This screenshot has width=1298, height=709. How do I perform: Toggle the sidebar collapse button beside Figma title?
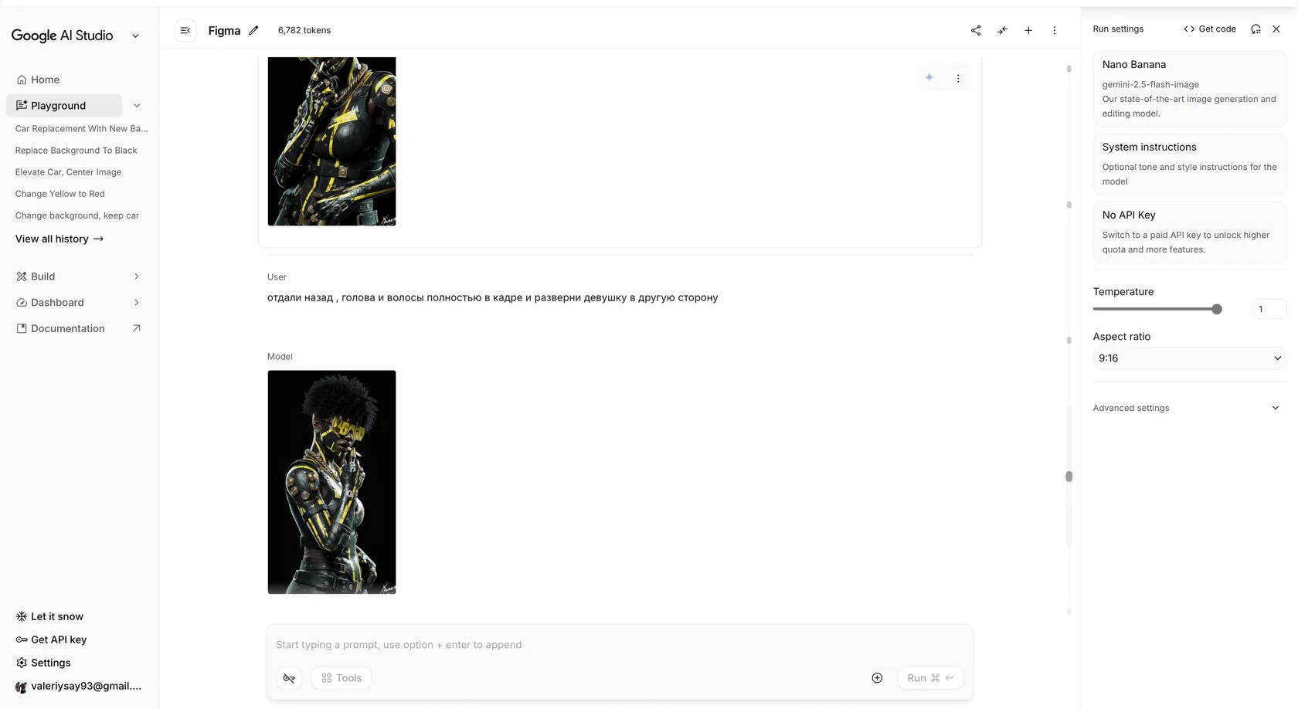click(185, 31)
